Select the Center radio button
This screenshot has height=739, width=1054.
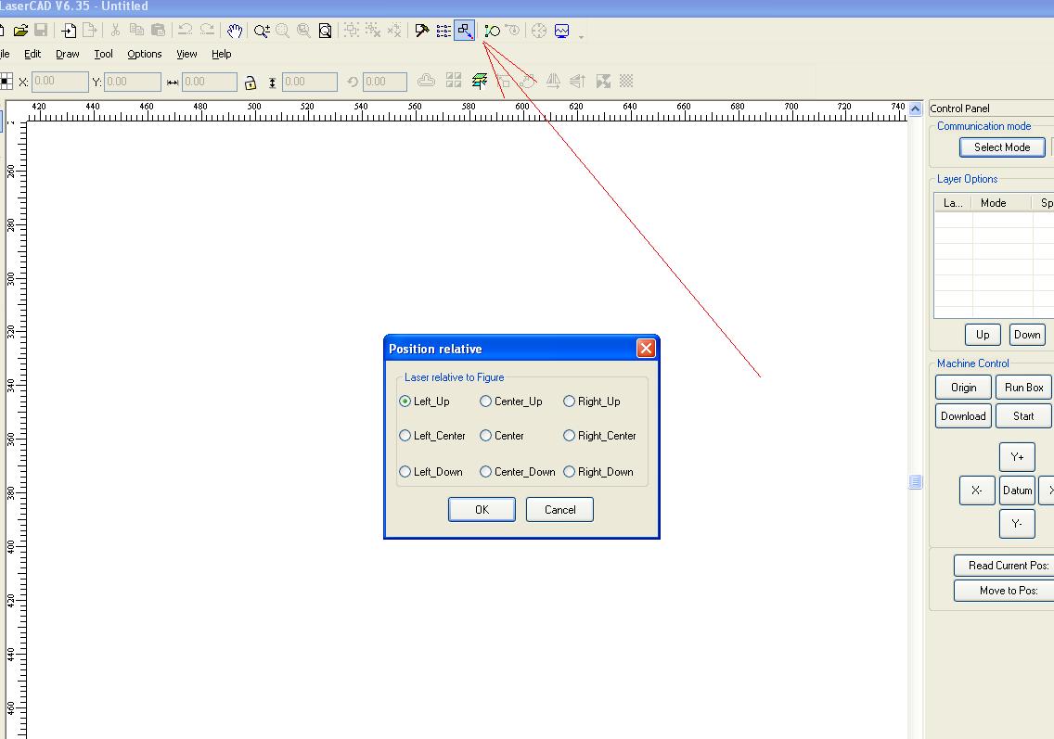pyautogui.click(x=485, y=436)
